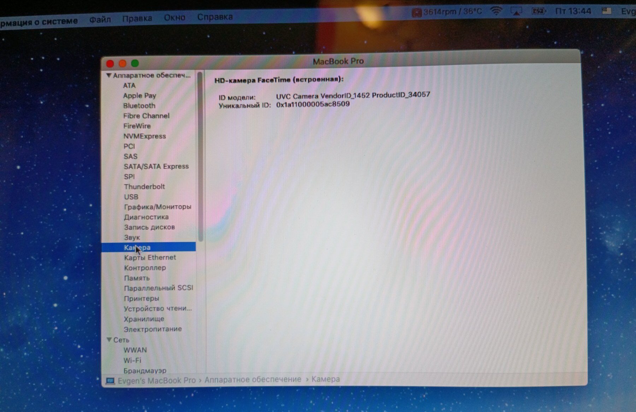Select Звук in the sidebar
Image resolution: width=636 pixels, height=412 pixels.
click(132, 237)
